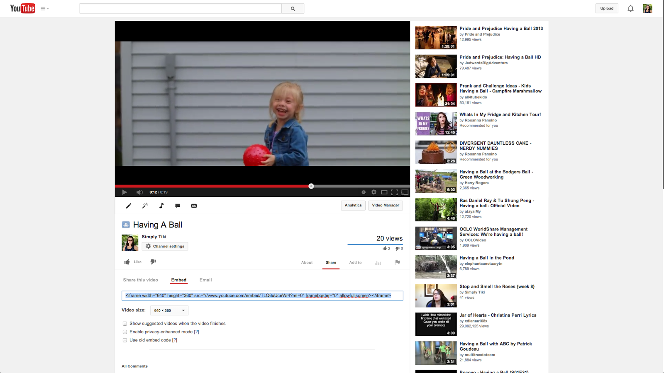Click the video progress bar scrubber knob
Image resolution: width=664 pixels, height=373 pixels.
pyautogui.click(x=311, y=186)
